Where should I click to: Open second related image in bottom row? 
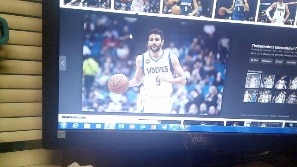point(265,96)
